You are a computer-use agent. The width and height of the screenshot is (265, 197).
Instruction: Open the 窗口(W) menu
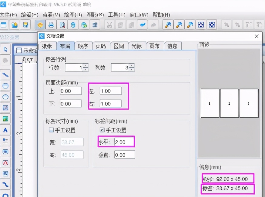point(139,15)
